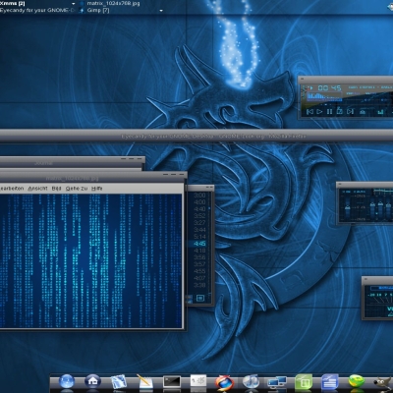The height and width of the screenshot is (393, 393).
Task: Select the 3:56 track in the playlist
Action: pos(199,257)
